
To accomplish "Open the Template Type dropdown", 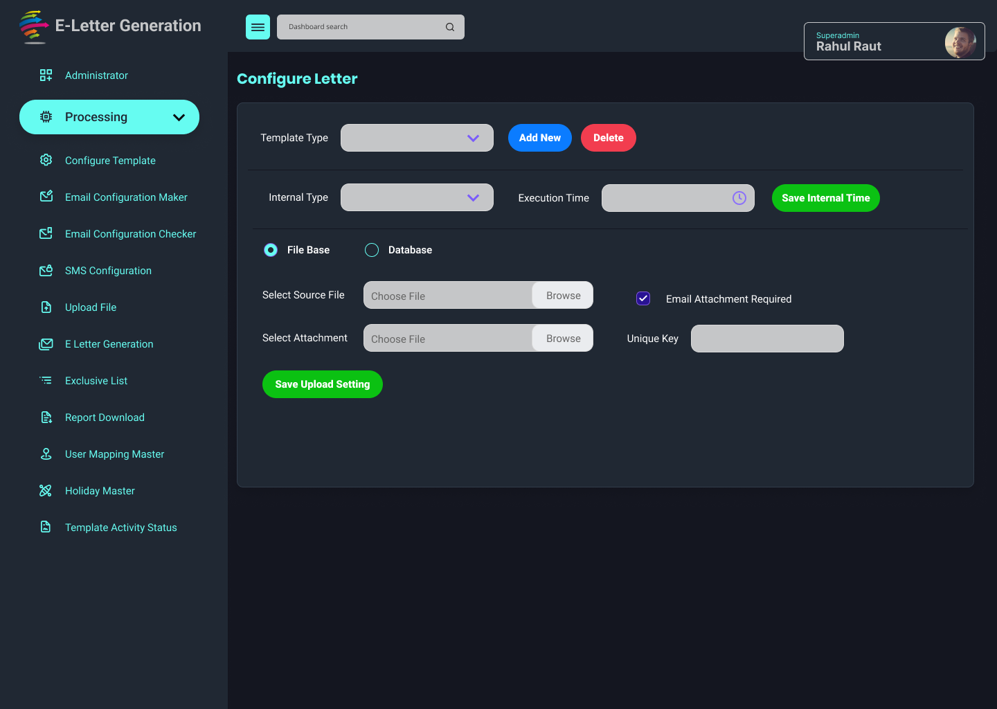I will tap(417, 138).
